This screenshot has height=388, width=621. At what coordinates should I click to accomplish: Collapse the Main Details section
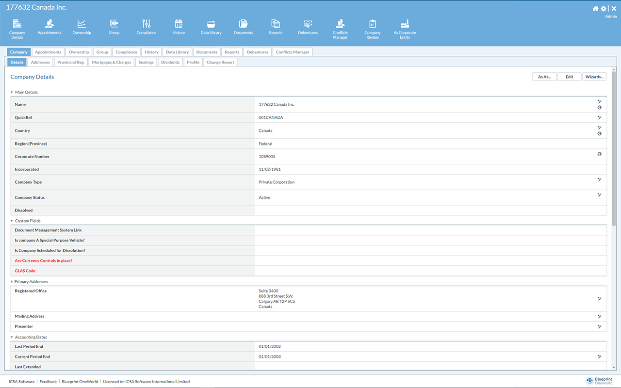click(x=12, y=92)
